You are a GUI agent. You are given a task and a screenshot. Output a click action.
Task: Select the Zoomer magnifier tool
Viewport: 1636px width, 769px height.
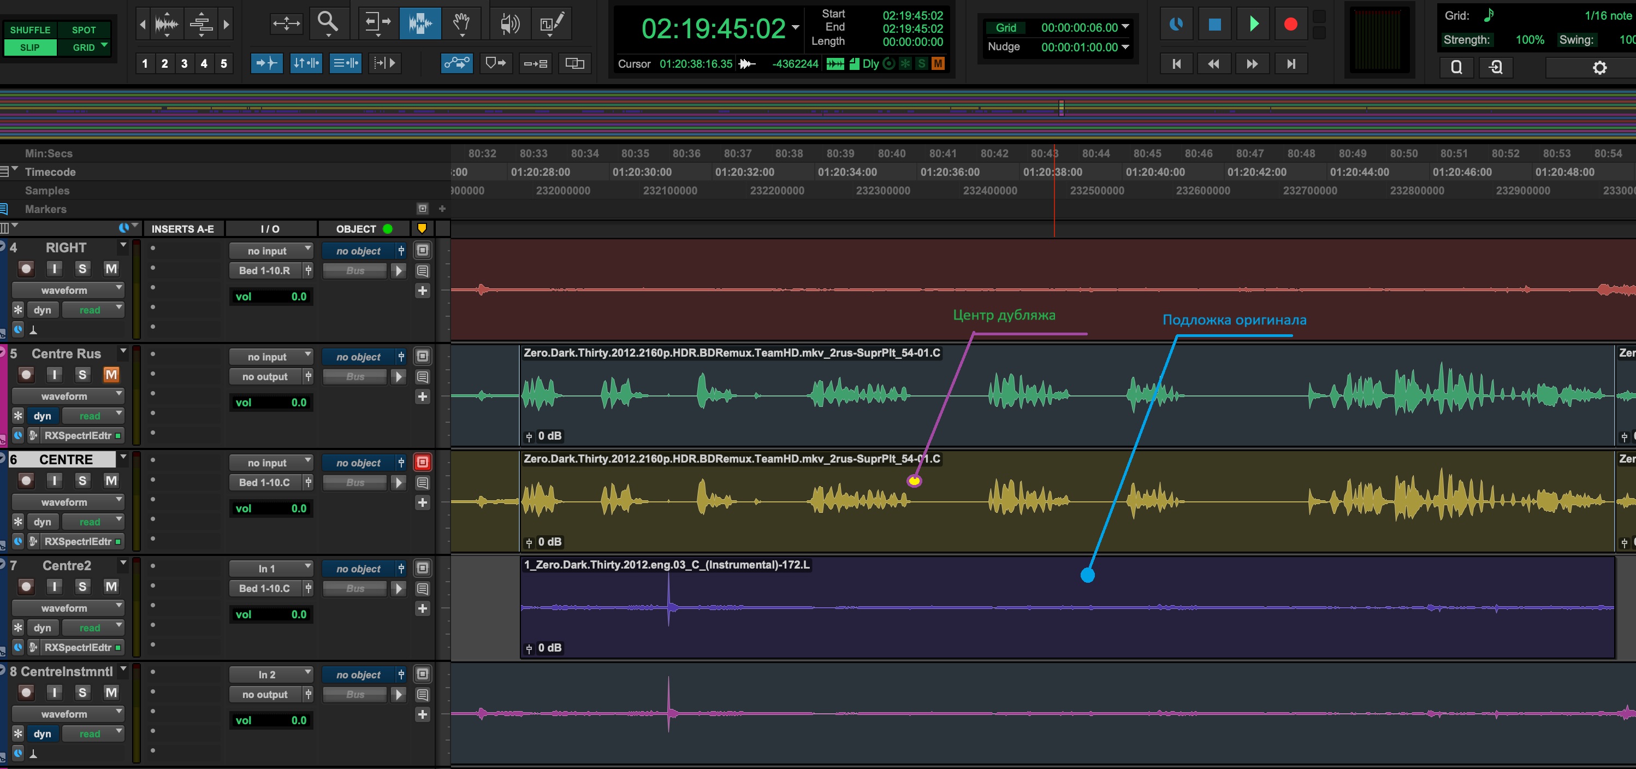[x=328, y=23]
